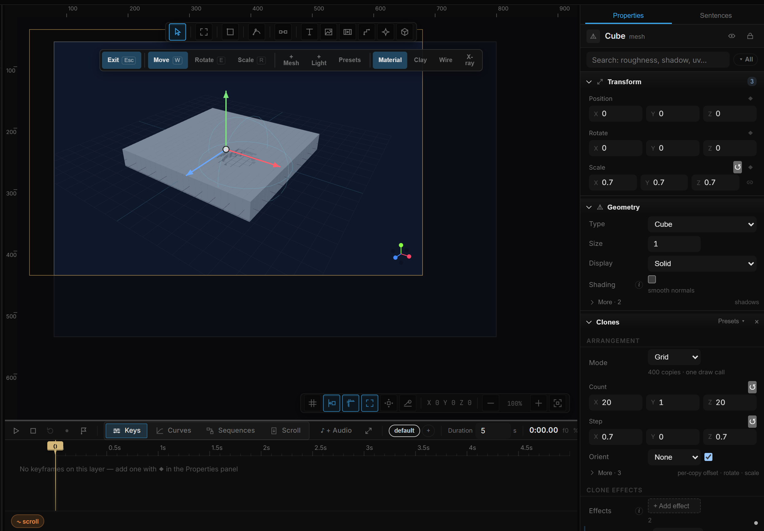Select the 3D cube mesh tool
Viewport: 764px width, 531px height.
(405, 32)
